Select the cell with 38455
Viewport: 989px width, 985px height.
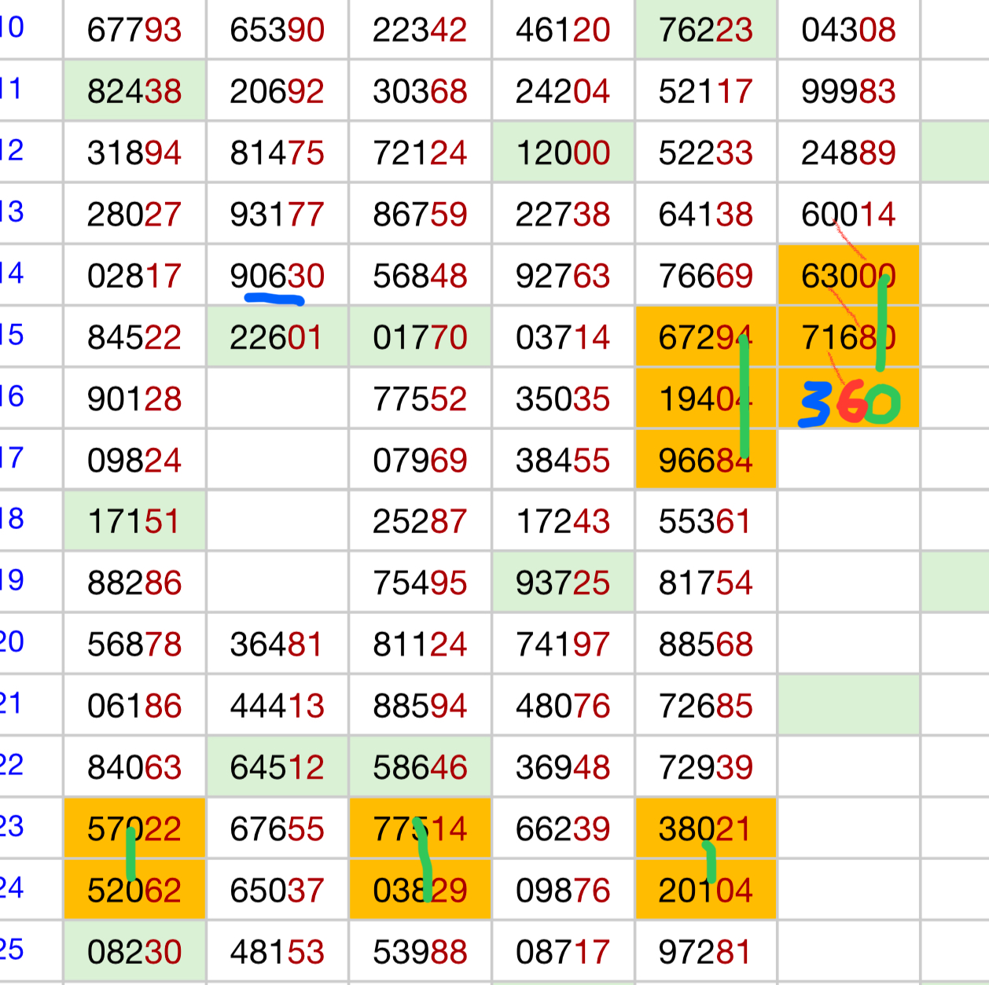coord(563,460)
